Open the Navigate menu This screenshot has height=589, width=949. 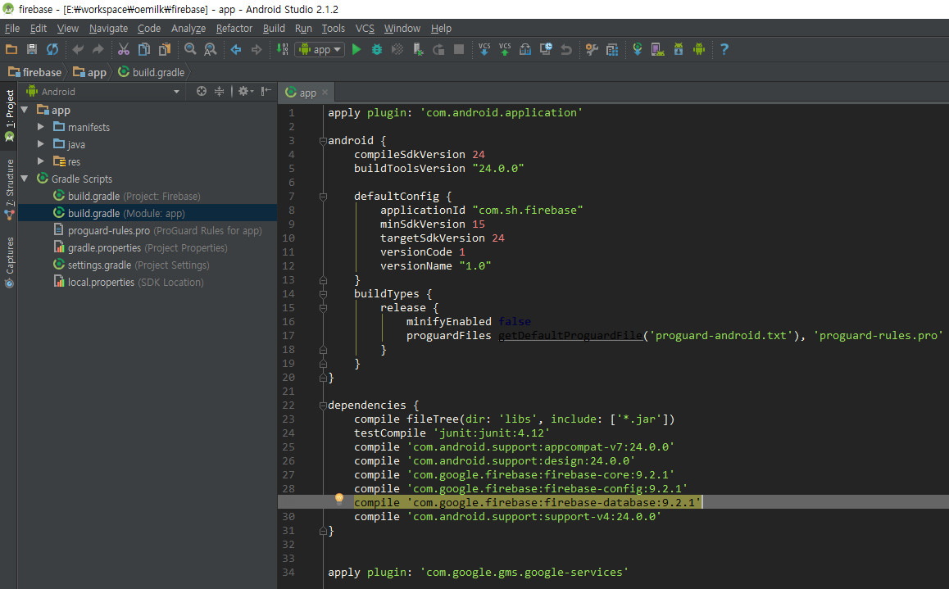pyautogui.click(x=108, y=29)
